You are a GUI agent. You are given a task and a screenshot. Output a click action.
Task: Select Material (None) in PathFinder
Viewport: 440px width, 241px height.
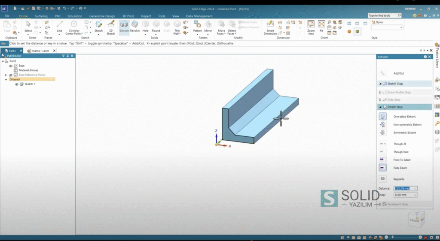click(x=28, y=70)
